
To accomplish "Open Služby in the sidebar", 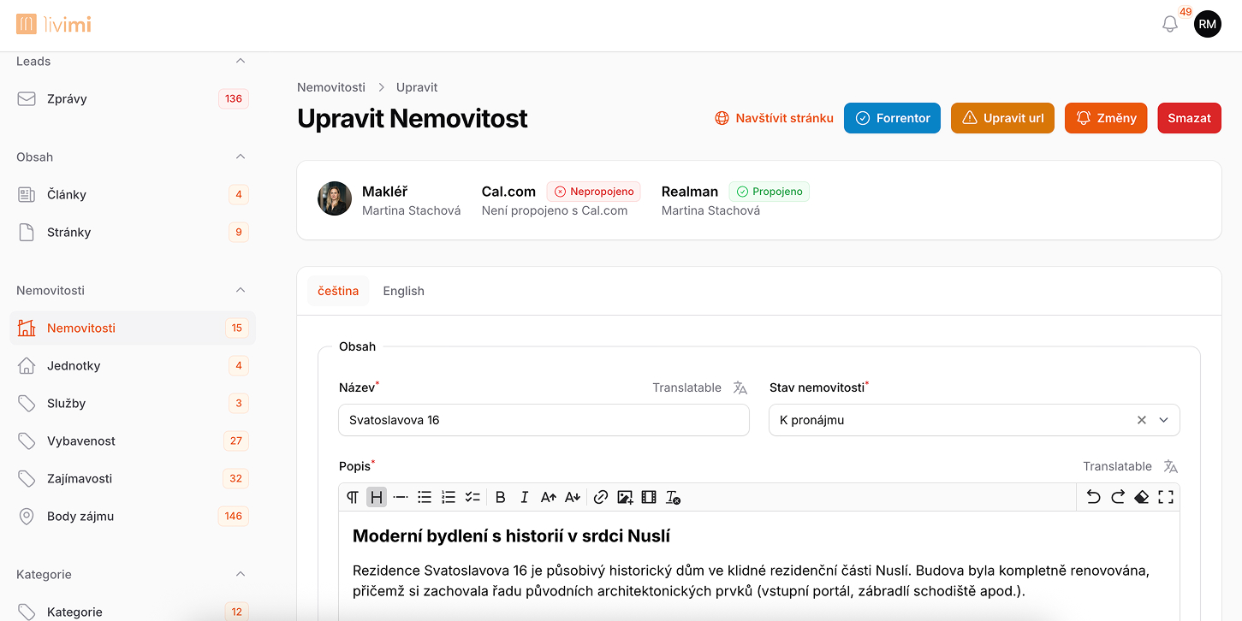I will [133, 403].
